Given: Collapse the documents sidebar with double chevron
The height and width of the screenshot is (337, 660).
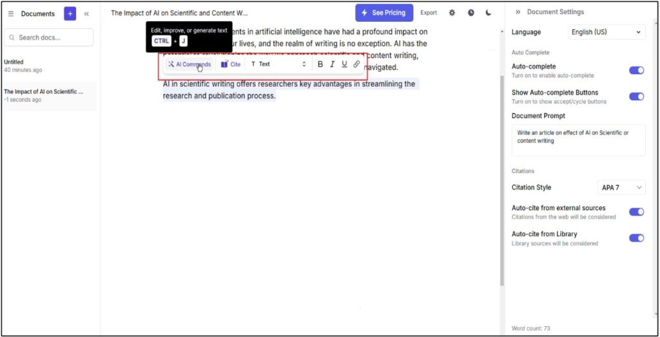Looking at the screenshot, I should [x=86, y=14].
